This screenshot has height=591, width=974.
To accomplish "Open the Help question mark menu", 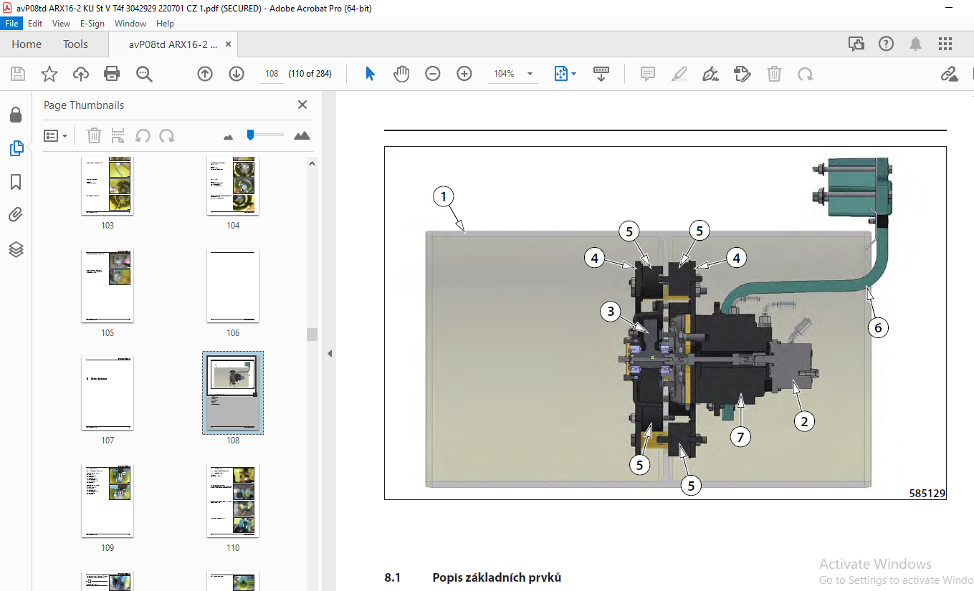I will pyautogui.click(x=886, y=44).
